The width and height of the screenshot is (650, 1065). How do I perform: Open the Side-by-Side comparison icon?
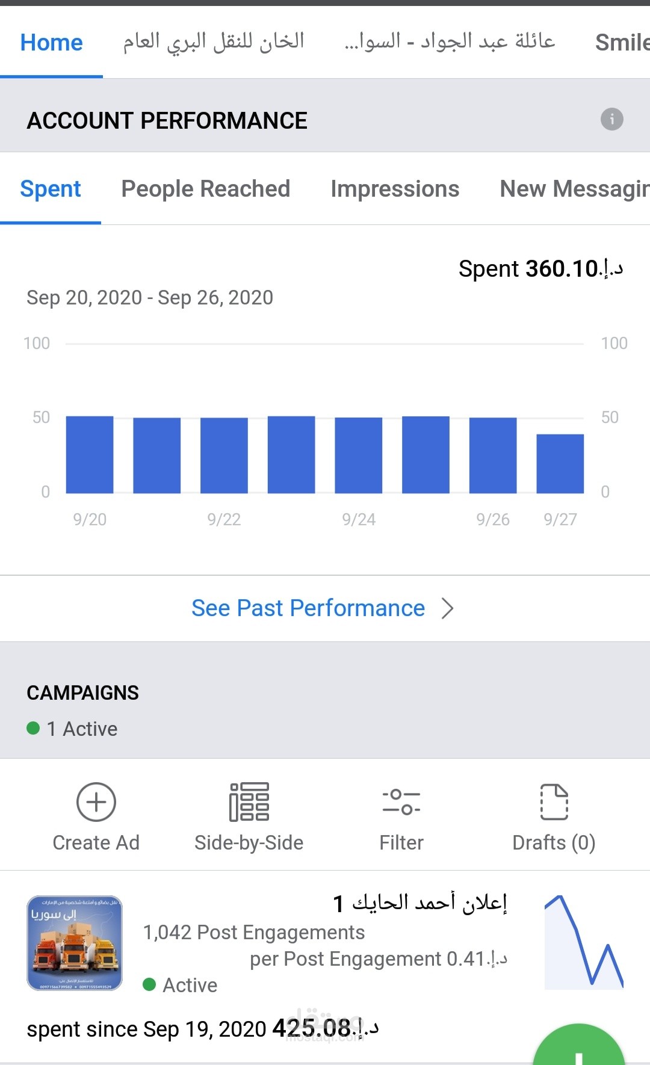[x=249, y=802]
